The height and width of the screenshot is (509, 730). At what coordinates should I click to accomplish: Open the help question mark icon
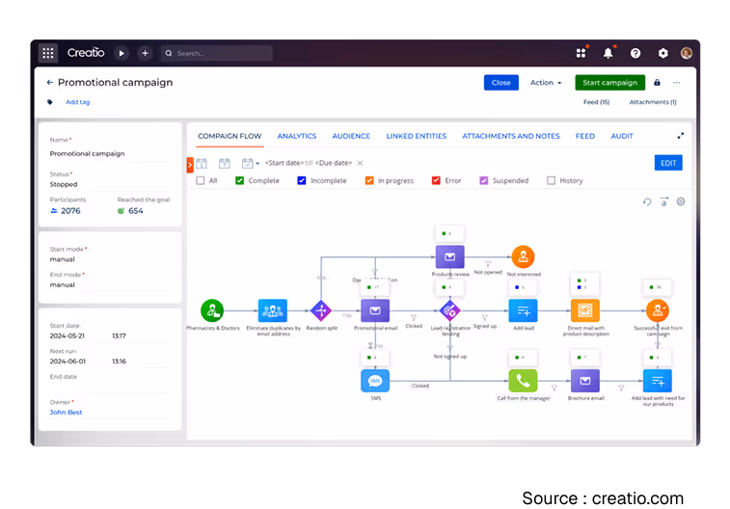tap(635, 54)
